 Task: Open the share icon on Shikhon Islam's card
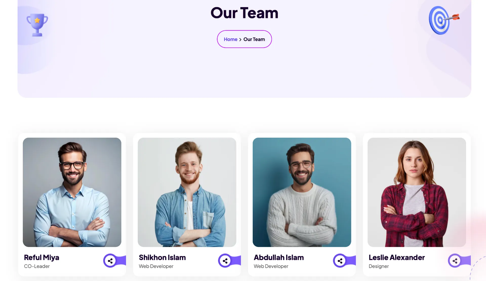[225, 260]
